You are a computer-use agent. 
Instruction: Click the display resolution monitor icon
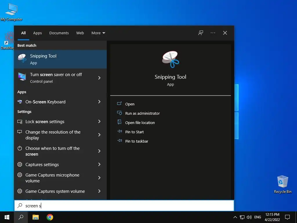click(x=19, y=132)
